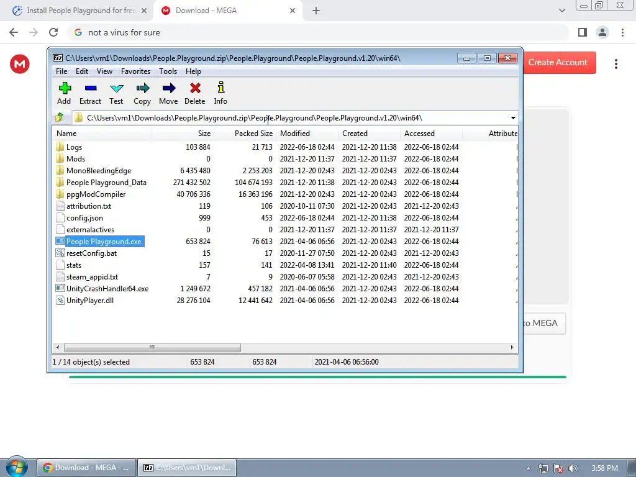This screenshot has height=477, width=636.
Task: Open the Help menu
Action: coord(193,71)
